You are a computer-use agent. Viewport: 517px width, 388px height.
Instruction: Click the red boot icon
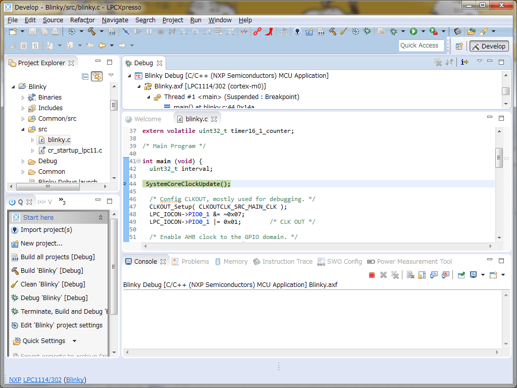click(x=269, y=31)
